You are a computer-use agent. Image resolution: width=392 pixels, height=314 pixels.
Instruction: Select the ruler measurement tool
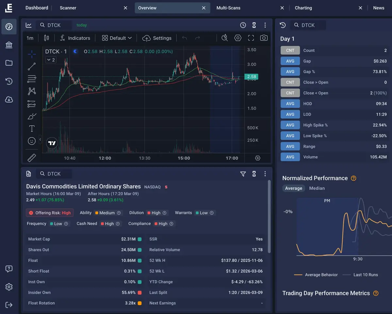click(x=32, y=157)
